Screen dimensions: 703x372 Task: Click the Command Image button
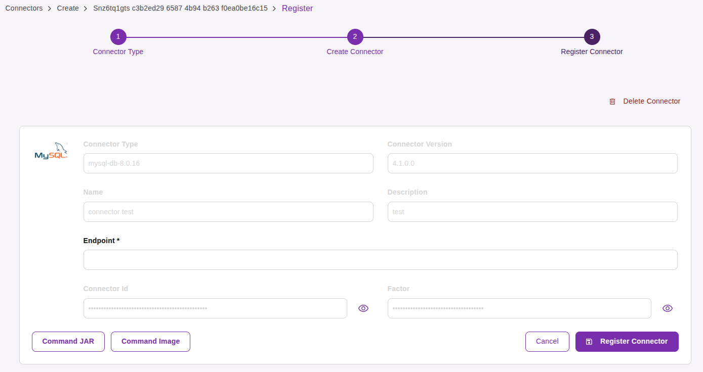150,341
